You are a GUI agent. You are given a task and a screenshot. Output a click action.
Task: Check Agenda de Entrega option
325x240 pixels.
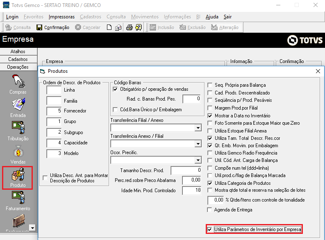pyautogui.click(x=209, y=210)
